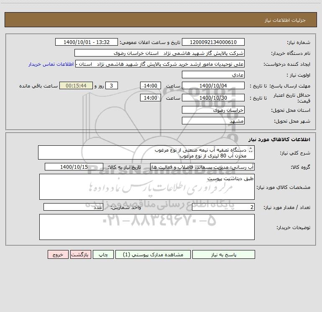Click the price validity date 1400/10/30
Viewport: 322px width, 312px height.
(213, 98)
